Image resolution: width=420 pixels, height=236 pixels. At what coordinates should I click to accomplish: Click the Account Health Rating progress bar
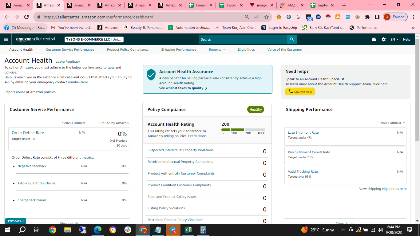click(243, 130)
